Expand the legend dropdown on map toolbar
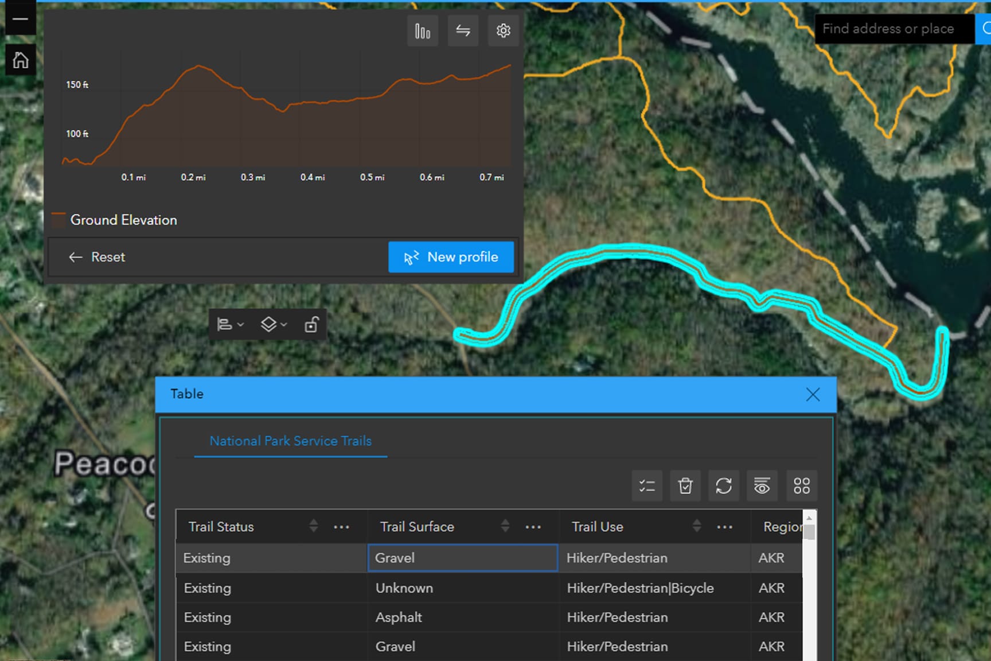This screenshot has width=991, height=661. point(229,324)
